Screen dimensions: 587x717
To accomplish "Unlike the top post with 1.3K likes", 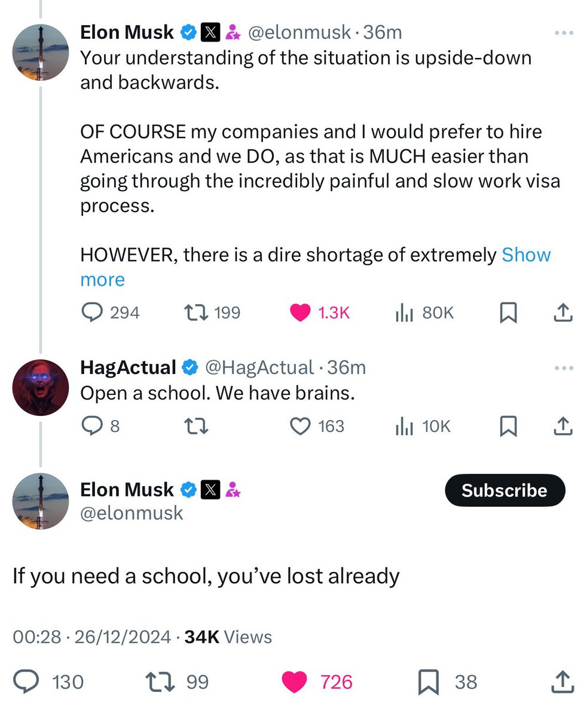I will pos(300,312).
